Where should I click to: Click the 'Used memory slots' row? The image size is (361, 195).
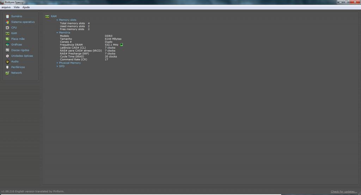point(75,26)
